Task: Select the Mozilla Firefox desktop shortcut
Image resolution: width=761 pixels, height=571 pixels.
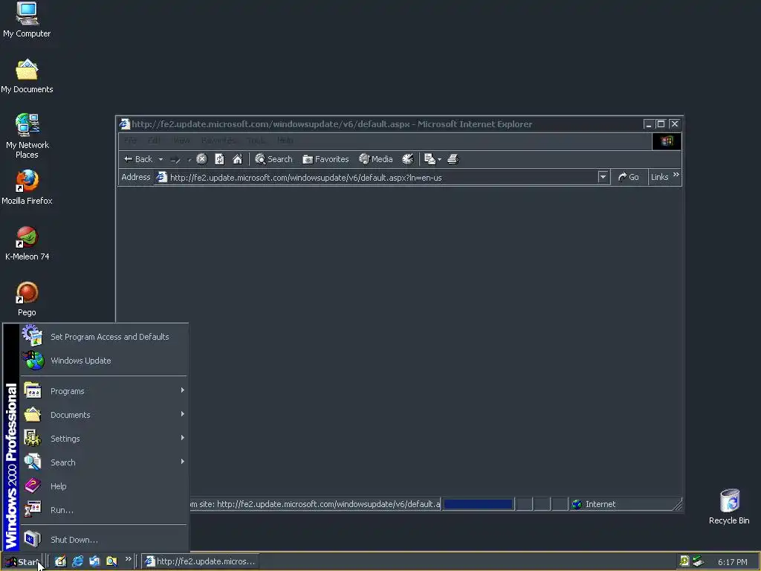Action: [27, 187]
